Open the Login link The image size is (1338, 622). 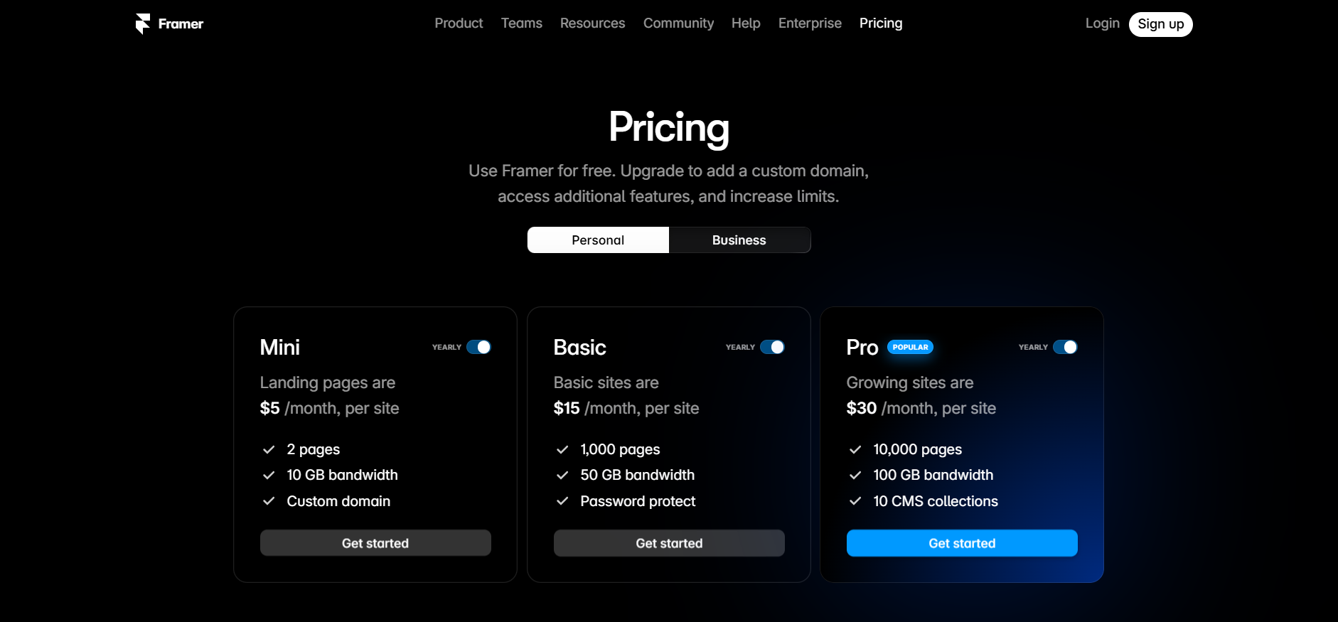pyautogui.click(x=1102, y=23)
